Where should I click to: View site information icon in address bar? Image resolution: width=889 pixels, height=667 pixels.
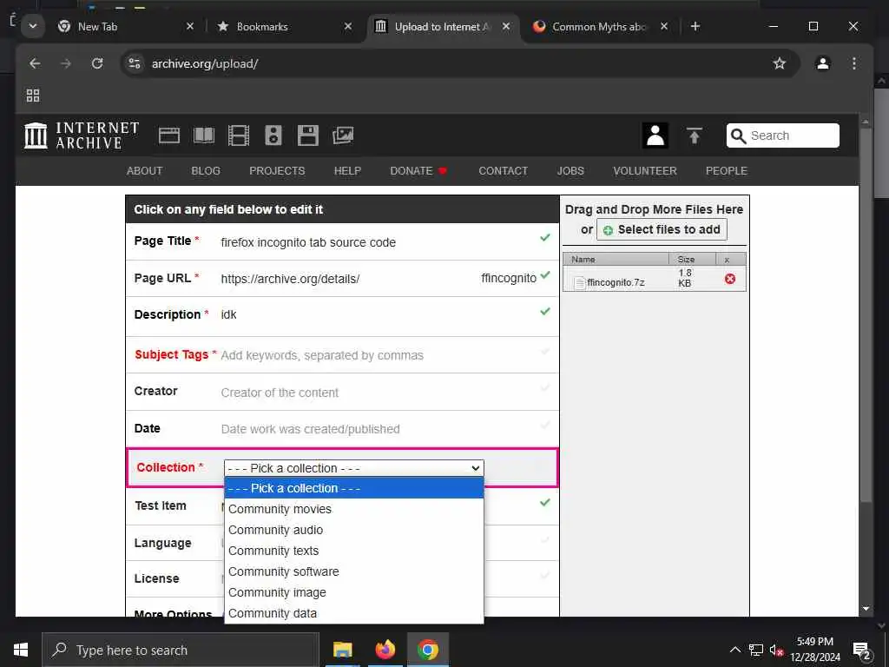tap(135, 63)
